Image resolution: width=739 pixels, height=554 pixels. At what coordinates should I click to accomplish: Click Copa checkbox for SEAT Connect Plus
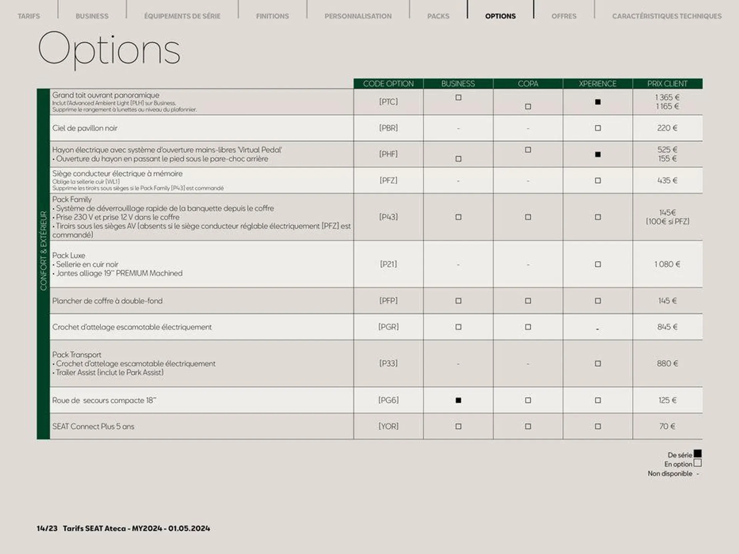(x=528, y=426)
